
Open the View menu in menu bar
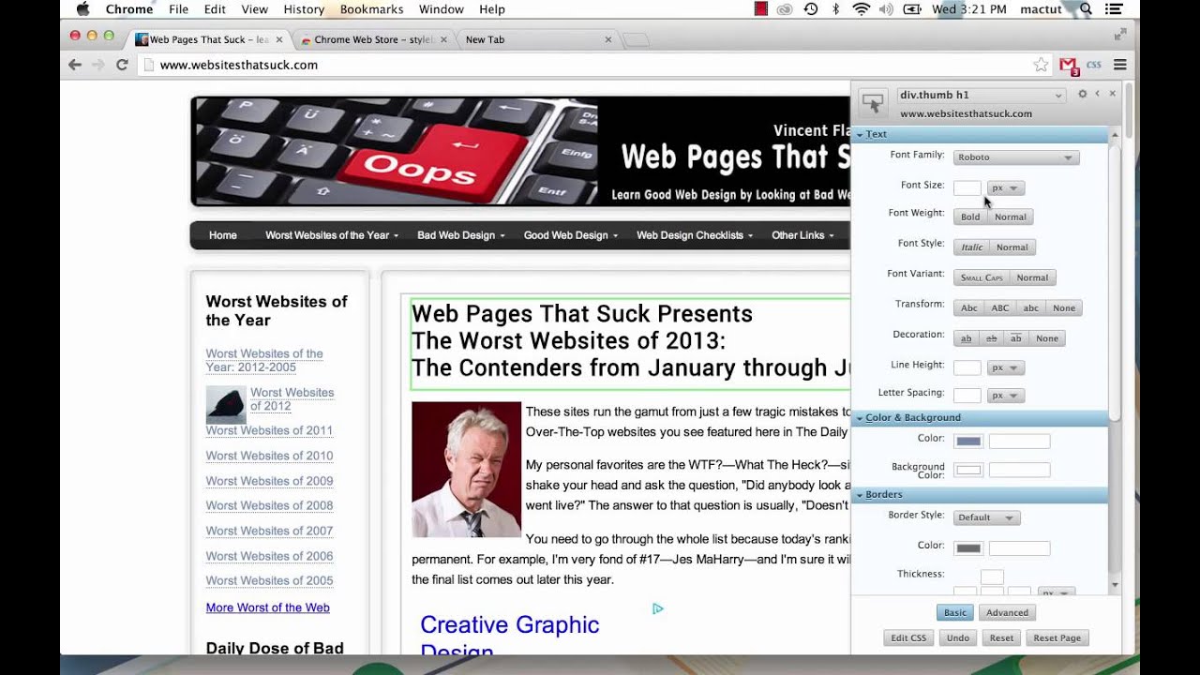(x=254, y=9)
